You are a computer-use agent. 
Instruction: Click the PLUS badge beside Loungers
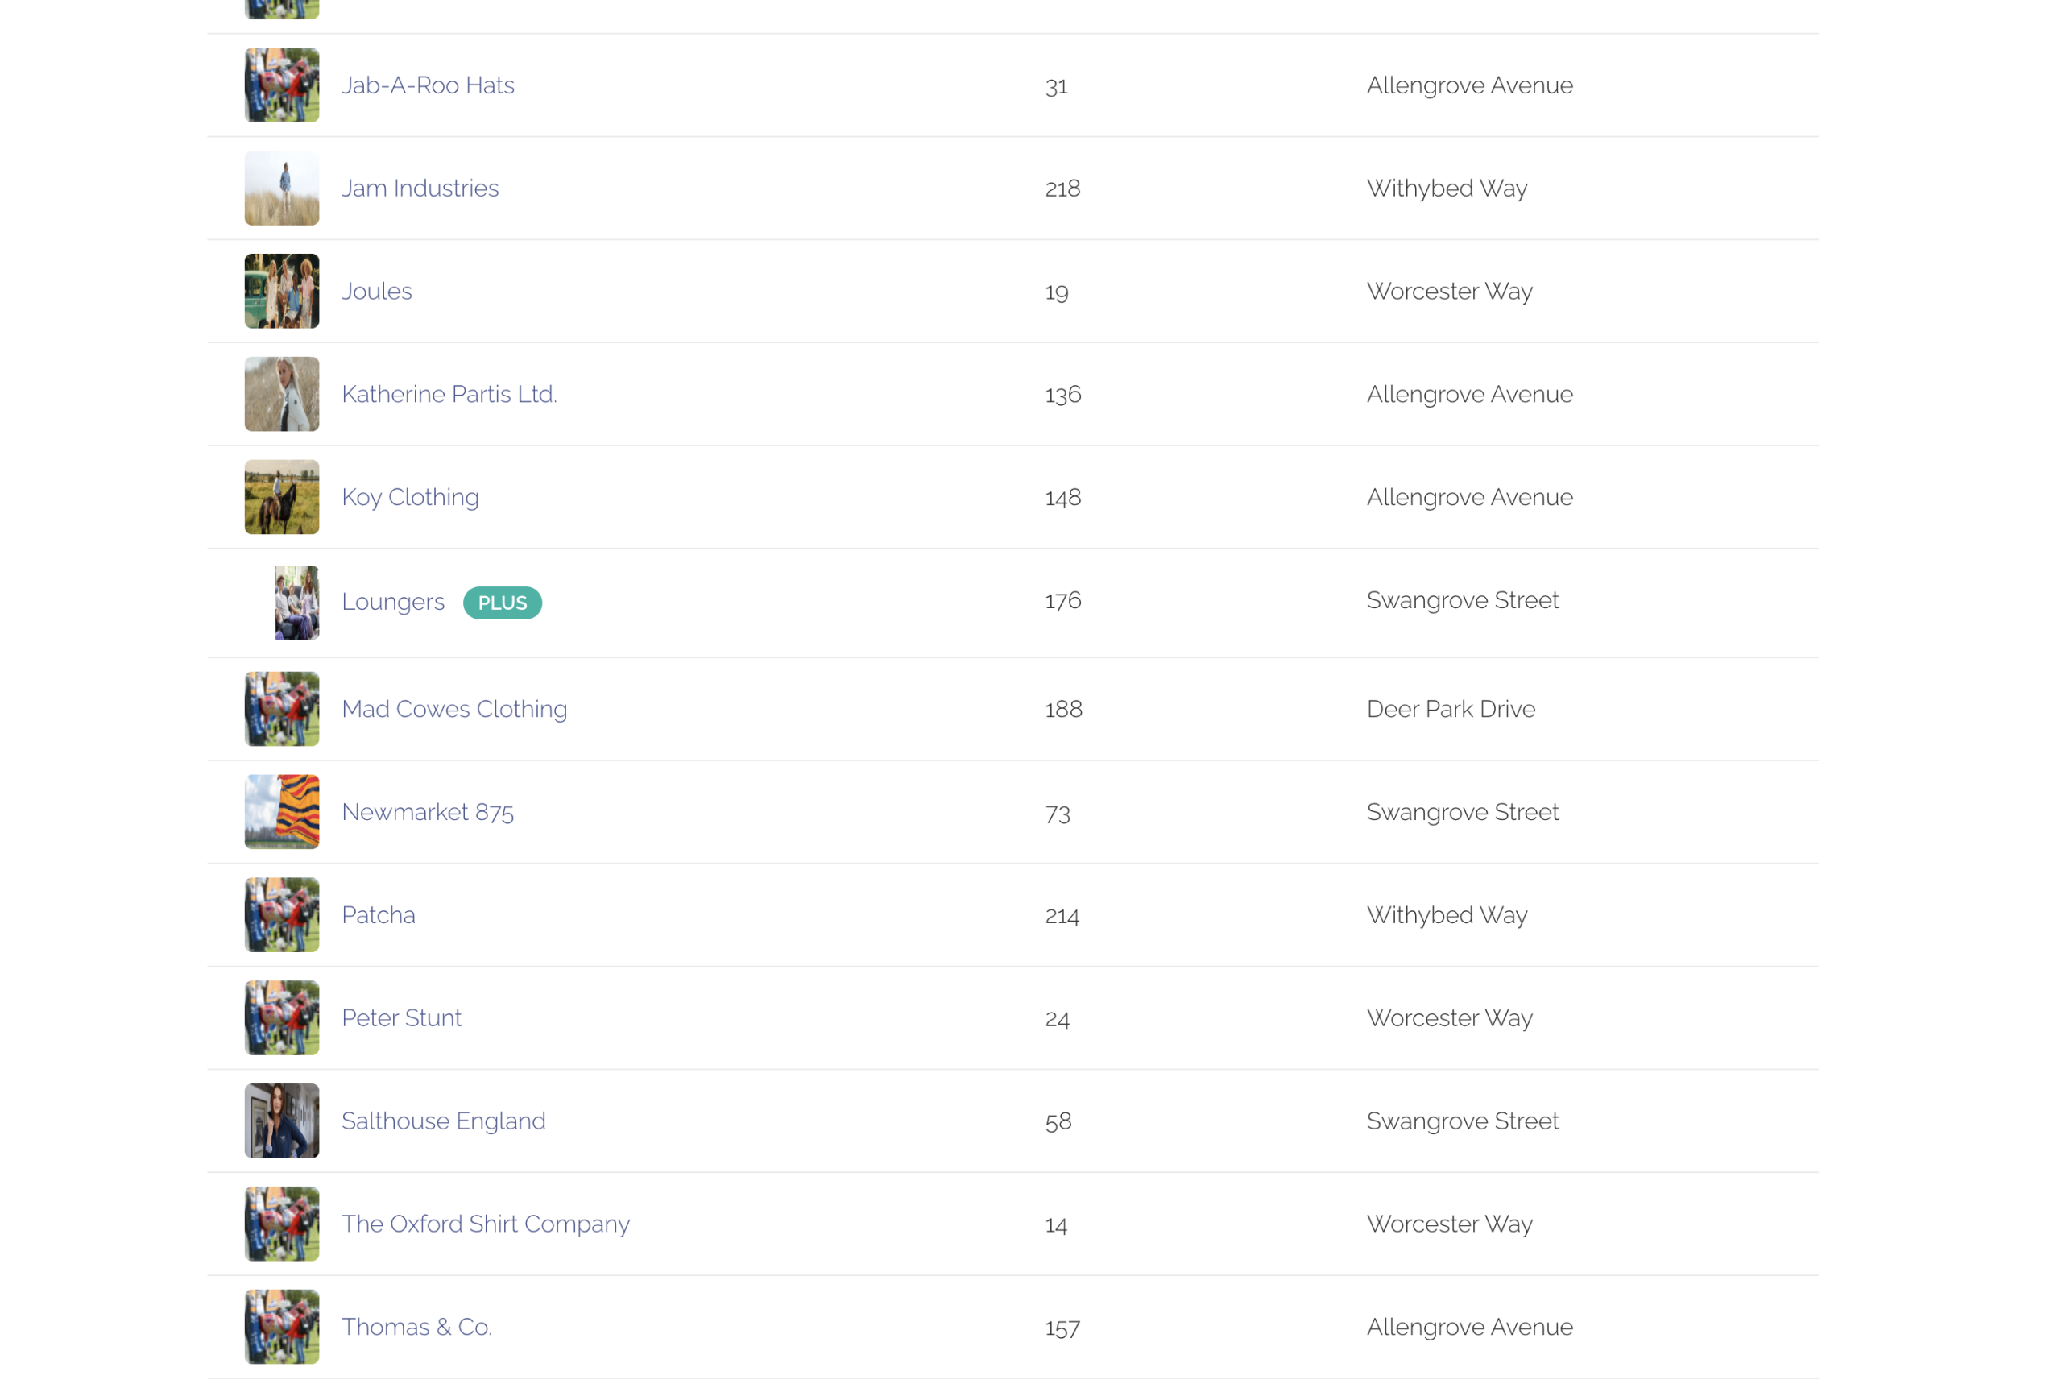pos(502,603)
